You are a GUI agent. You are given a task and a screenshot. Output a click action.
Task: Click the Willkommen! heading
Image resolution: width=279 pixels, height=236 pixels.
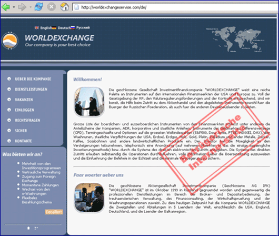[x=87, y=80]
